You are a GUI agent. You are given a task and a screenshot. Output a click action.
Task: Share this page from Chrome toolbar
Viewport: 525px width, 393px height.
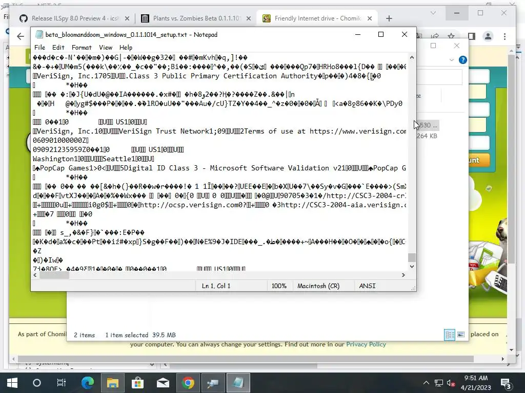pos(435,36)
